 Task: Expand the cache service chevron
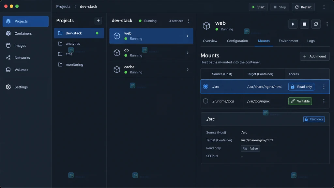tap(188, 70)
